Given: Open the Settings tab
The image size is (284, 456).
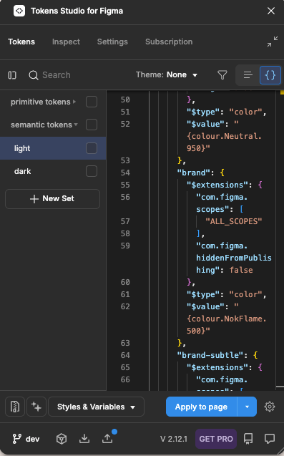Looking at the screenshot, I should coord(112,42).
